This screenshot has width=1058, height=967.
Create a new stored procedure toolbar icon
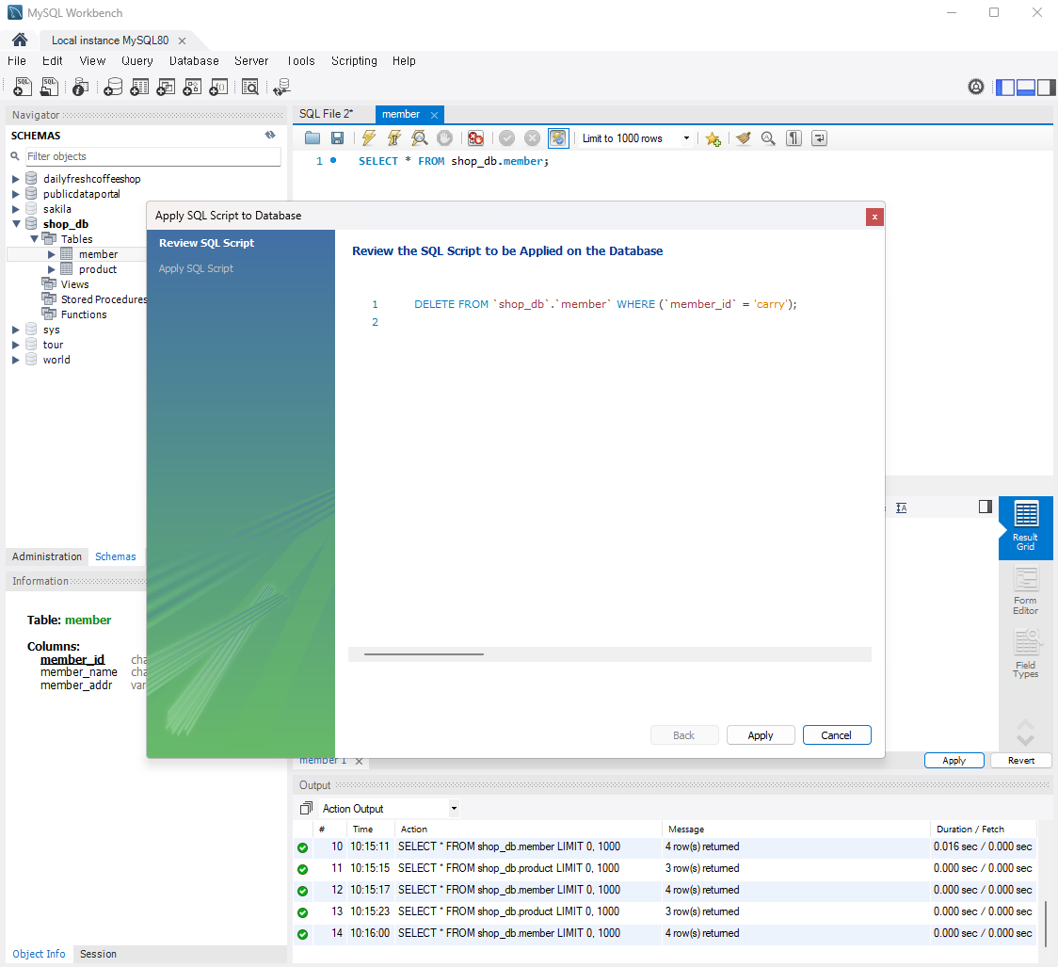[192, 87]
